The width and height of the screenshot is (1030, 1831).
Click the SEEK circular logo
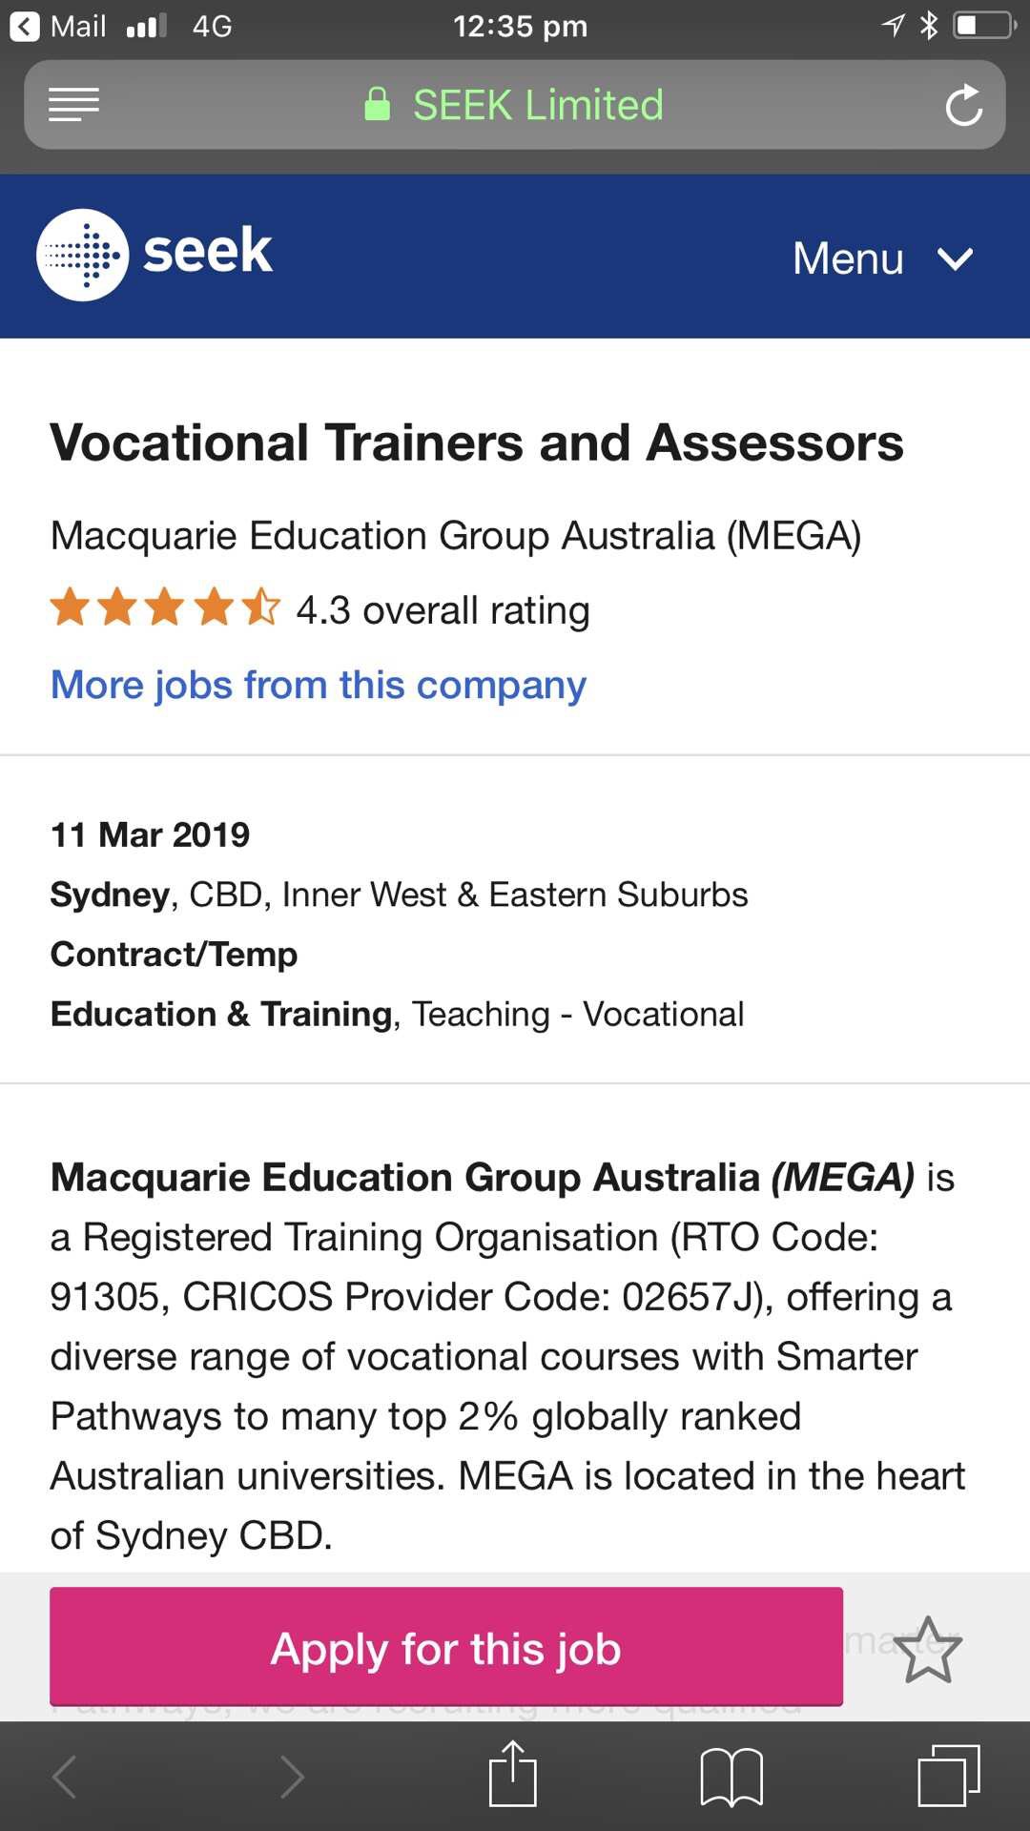83,255
